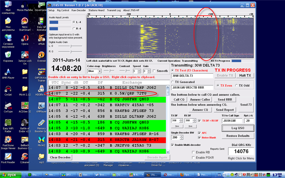This screenshot has width=285, height=178.
Task: Open Morse Machine desktop shortcut
Action: click(x=24, y=6)
